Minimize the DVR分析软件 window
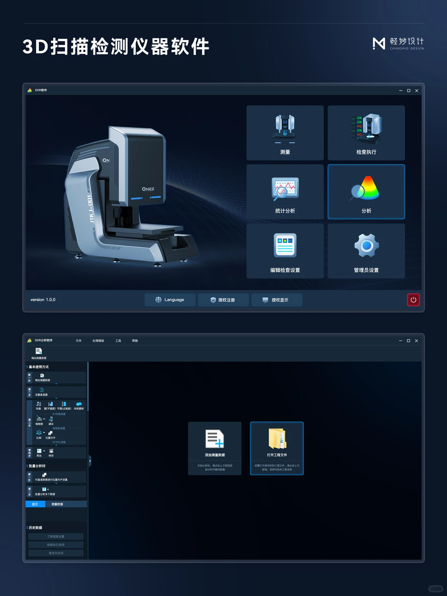The height and width of the screenshot is (596, 447). click(401, 341)
